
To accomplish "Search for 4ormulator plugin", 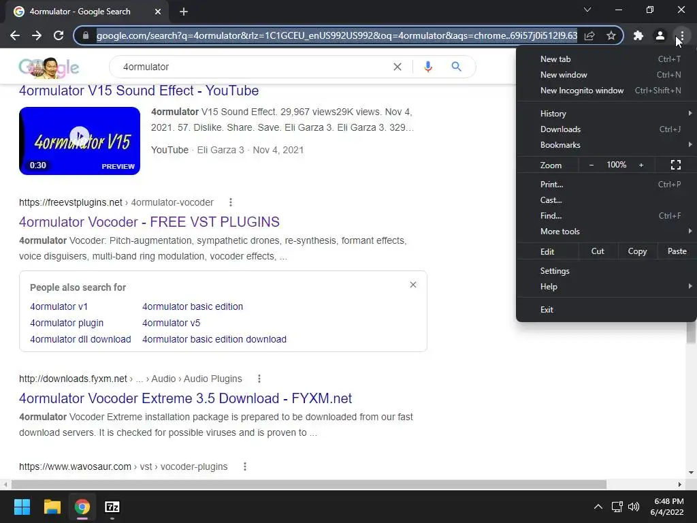I will click(67, 323).
